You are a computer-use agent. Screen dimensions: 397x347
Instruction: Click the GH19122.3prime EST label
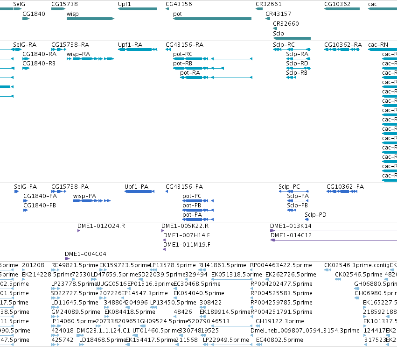coord(280,321)
